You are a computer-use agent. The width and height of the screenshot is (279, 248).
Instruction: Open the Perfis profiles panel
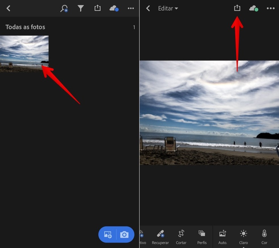pyautogui.click(x=202, y=237)
